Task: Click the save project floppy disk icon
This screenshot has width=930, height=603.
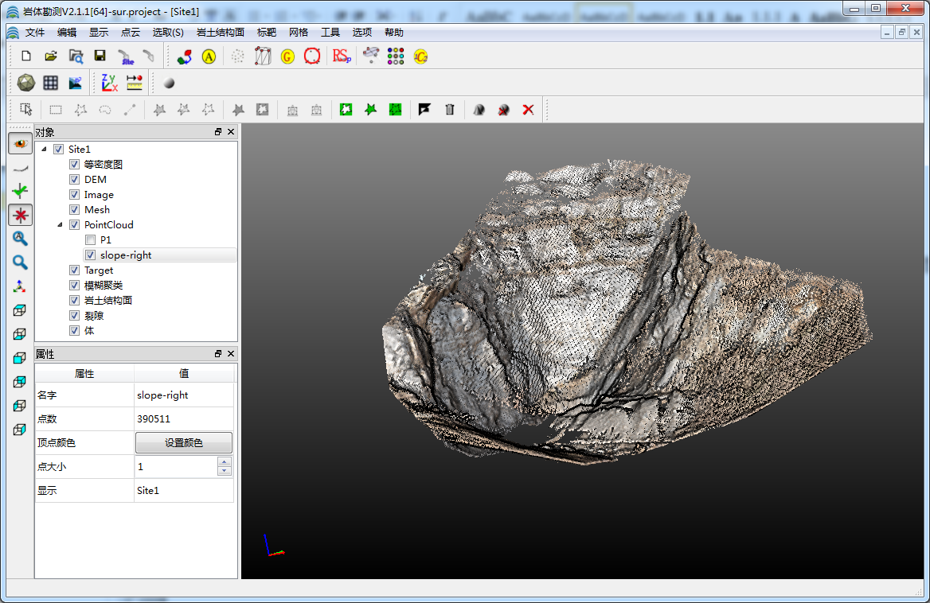Action: (100, 56)
